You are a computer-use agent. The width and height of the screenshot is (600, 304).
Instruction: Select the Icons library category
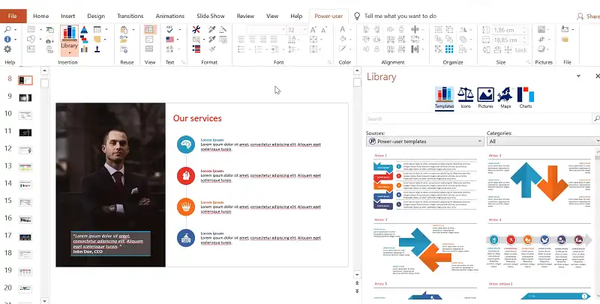(x=465, y=98)
